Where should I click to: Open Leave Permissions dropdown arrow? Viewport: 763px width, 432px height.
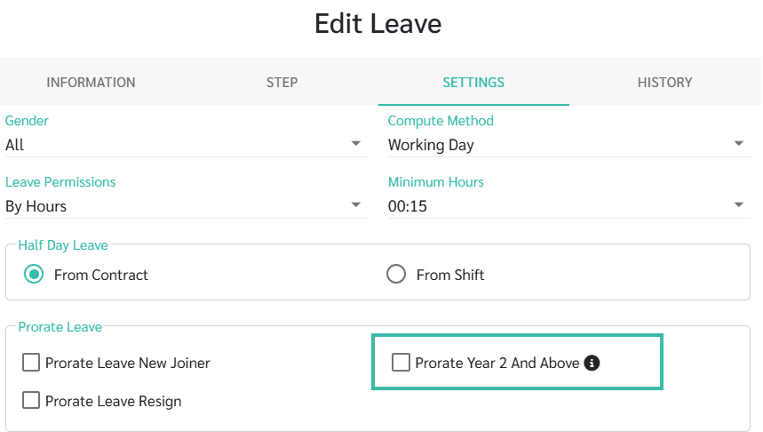click(x=356, y=205)
